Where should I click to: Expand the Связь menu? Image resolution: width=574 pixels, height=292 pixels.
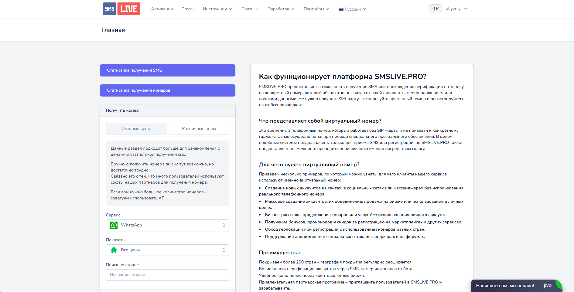(x=250, y=9)
